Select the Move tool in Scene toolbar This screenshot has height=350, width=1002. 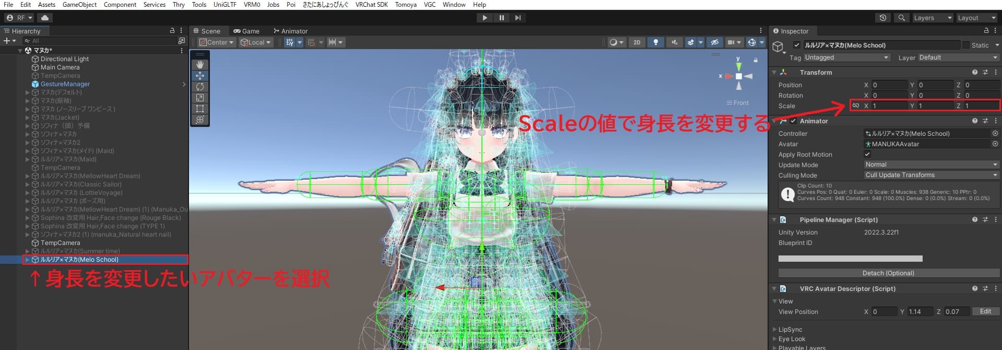pyautogui.click(x=200, y=76)
